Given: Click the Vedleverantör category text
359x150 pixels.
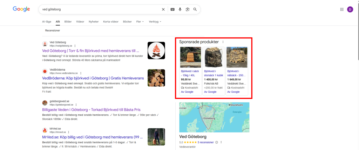Looking at the screenshot, I should pyautogui.click(x=187, y=147).
